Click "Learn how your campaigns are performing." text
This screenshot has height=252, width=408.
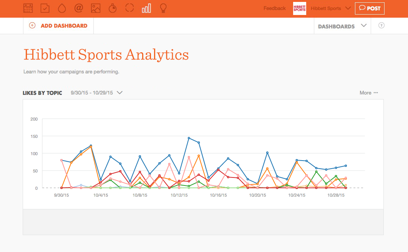tap(71, 72)
